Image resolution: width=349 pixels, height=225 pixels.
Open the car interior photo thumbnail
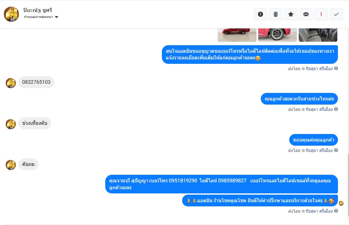[318, 35]
